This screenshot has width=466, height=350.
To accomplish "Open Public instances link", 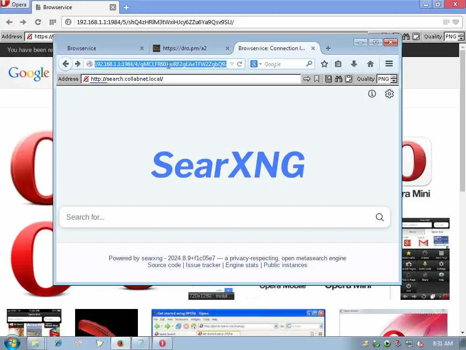I will (x=285, y=265).
